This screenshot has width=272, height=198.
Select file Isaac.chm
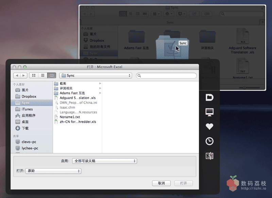tap(78, 107)
